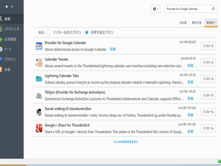Install Google+ Share for Thunderbird
The height and width of the screenshot is (166, 221).
point(208,128)
